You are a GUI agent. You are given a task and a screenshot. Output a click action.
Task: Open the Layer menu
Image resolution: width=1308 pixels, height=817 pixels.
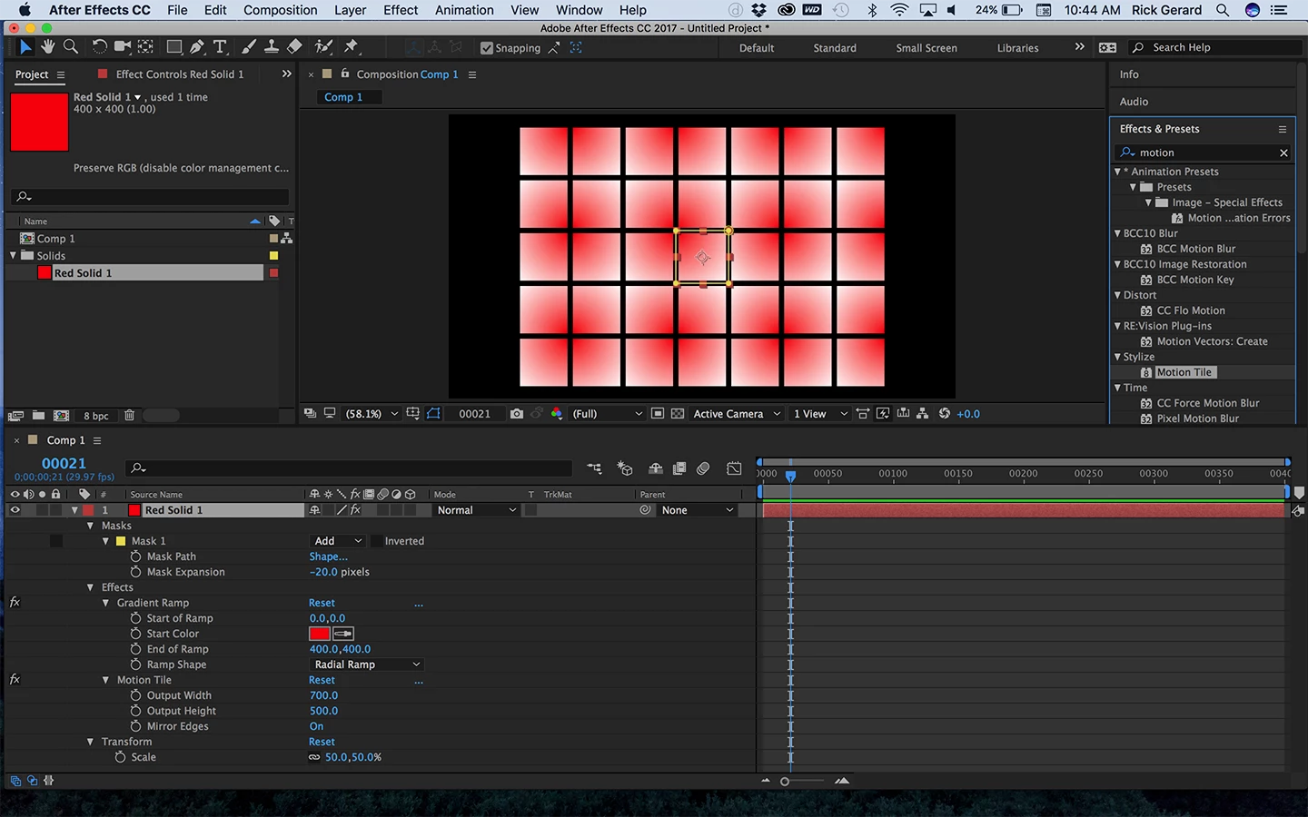click(350, 10)
